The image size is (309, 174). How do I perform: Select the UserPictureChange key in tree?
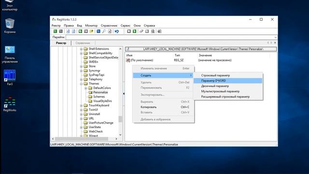click(x=101, y=123)
